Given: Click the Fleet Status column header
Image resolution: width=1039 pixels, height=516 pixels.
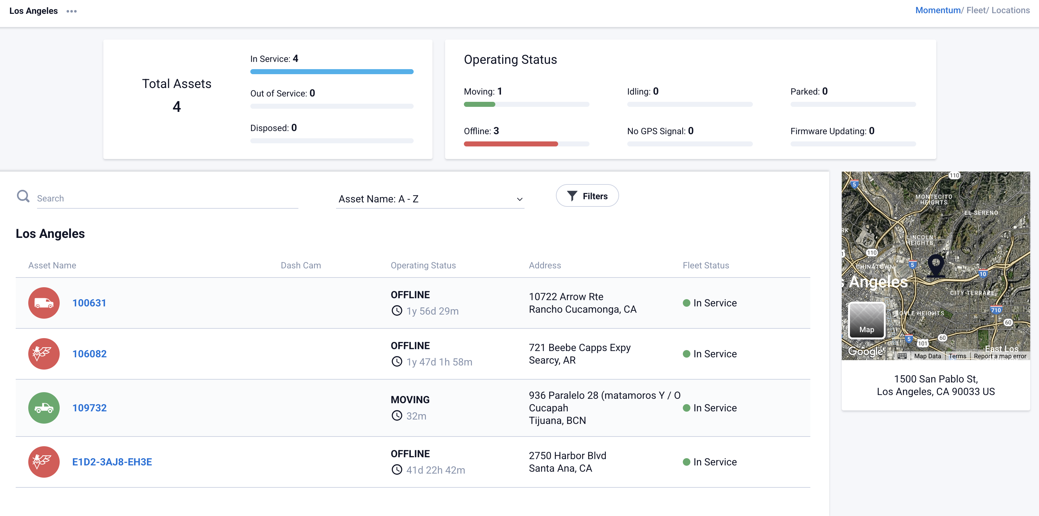Looking at the screenshot, I should click(x=705, y=266).
